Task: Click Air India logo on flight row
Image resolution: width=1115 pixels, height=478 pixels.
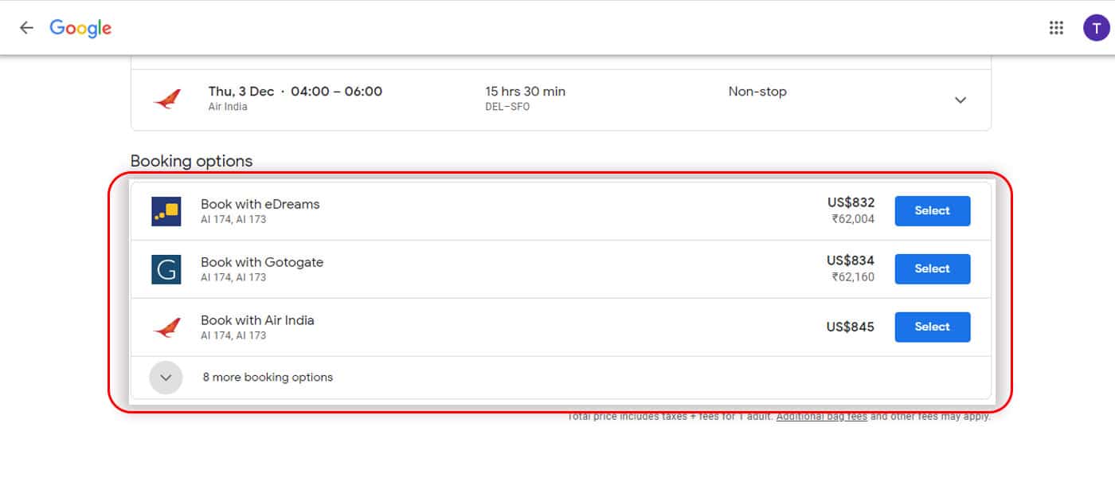Action: [166, 100]
